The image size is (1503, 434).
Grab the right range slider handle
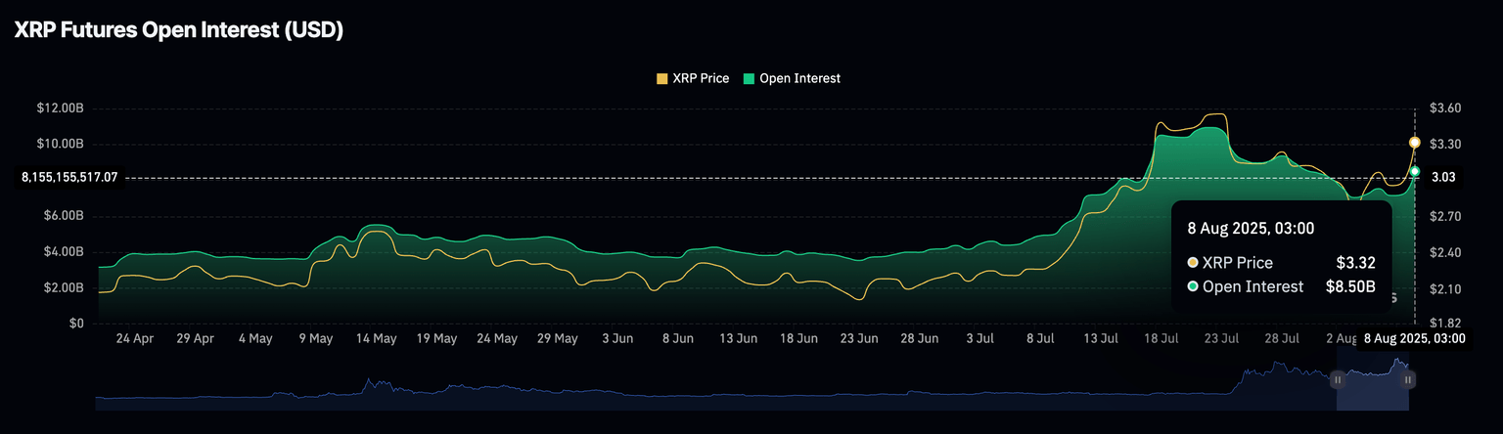[x=1409, y=379]
